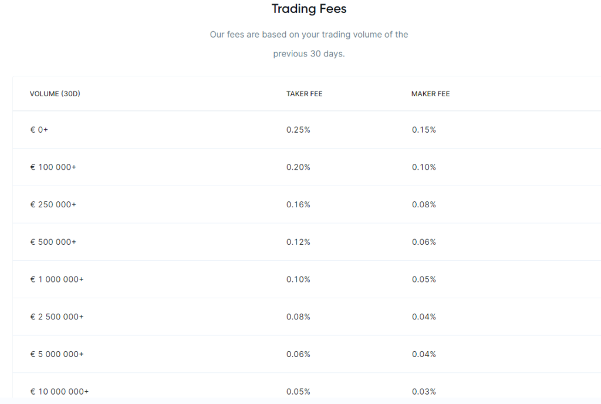Viewport: 601px width, 404px height.
Task: Click the 0.20% taker fee value
Action: click(x=298, y=167)
